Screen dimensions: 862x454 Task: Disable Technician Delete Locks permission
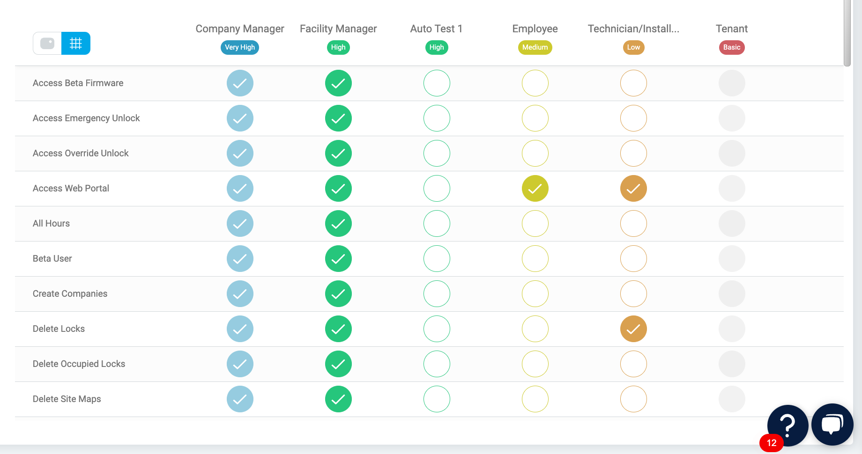tap(633, 329)
